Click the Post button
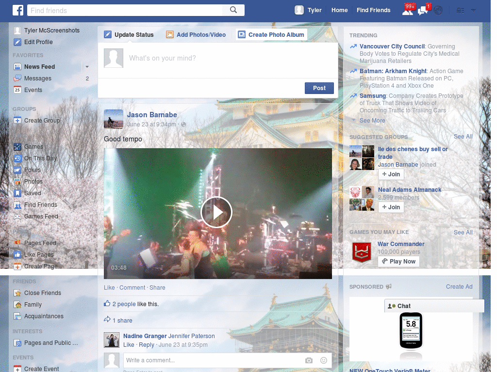This screenshot has height=372, width=497. [319, 88]
